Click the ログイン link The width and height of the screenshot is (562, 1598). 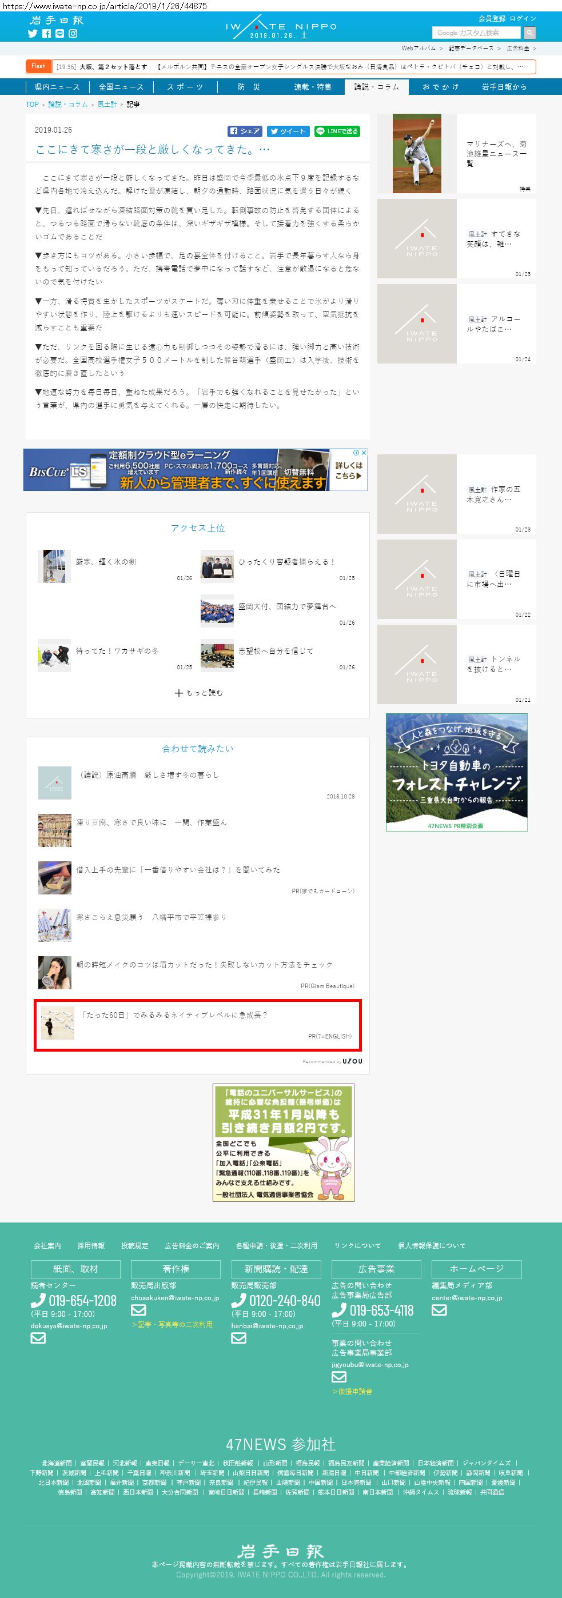pyautogui.click(x=523, y=19)
